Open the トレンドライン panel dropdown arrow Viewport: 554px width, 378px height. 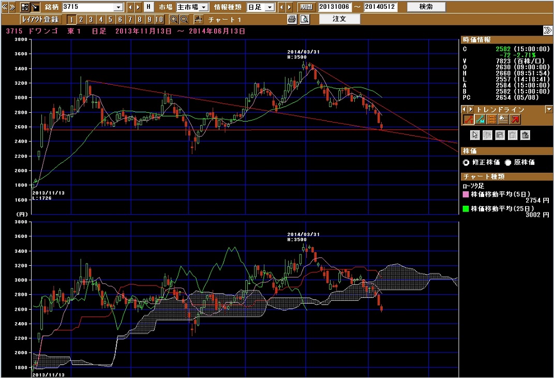pos(549,110)
